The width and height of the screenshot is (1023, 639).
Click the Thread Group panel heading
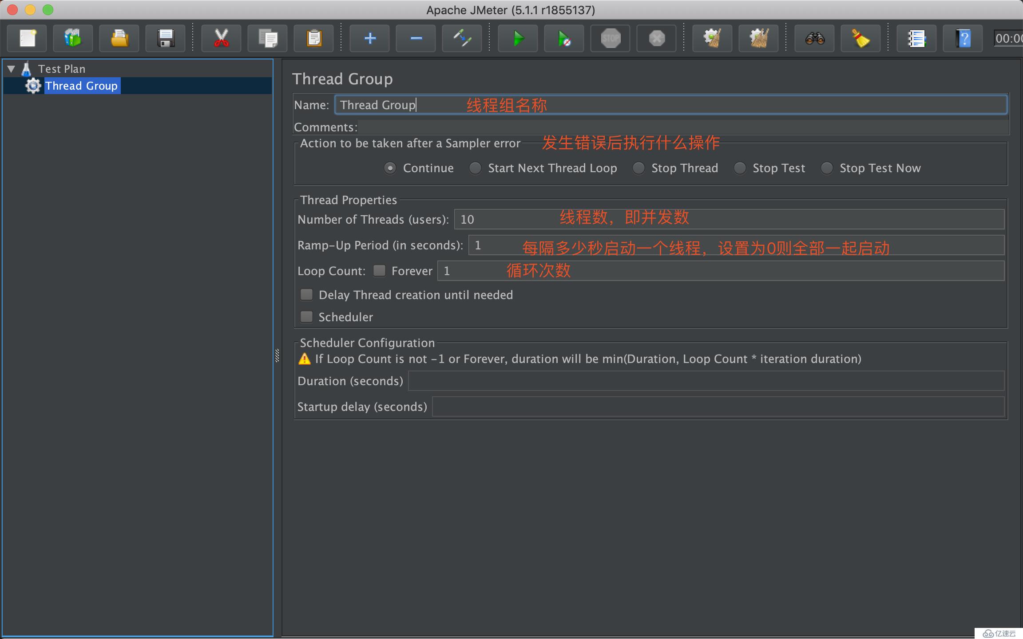pyautogui.click(x=342, y=79)
